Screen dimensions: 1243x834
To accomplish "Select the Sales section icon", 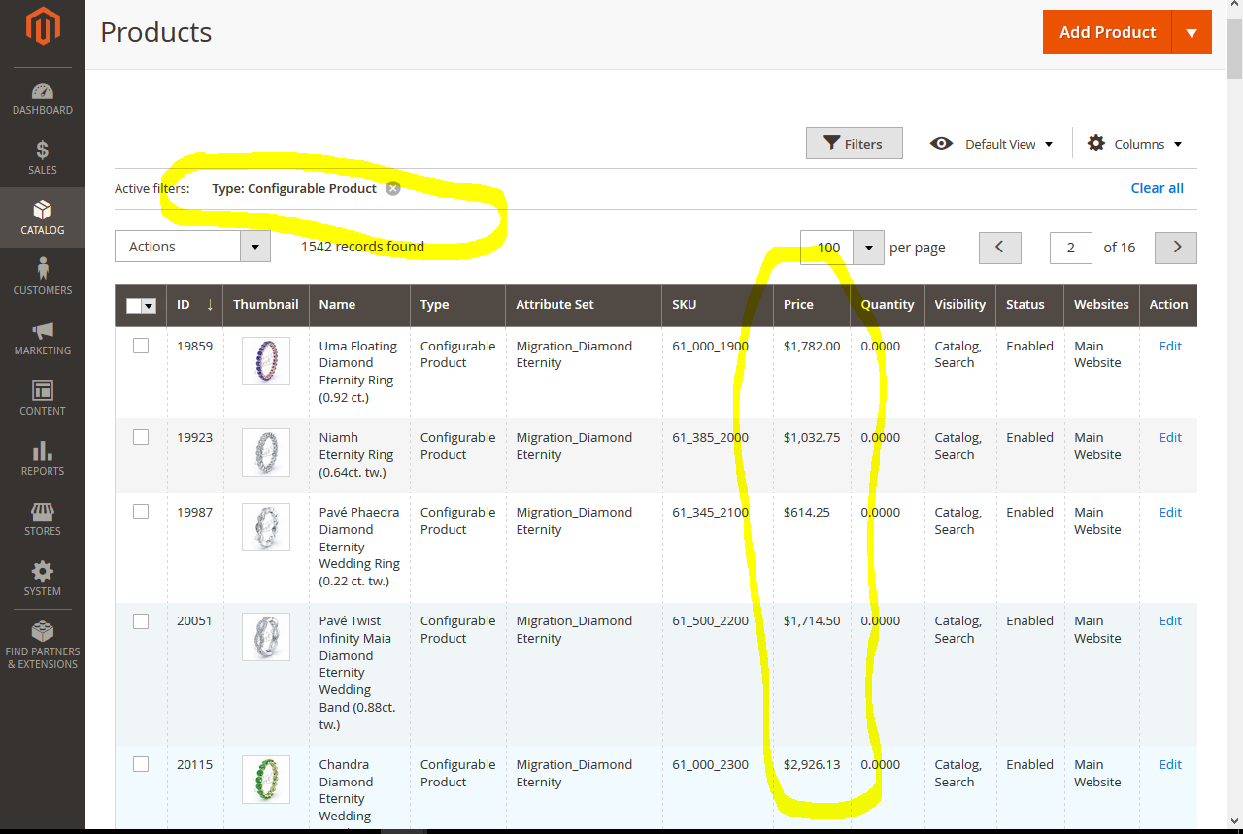I will tap(42, 157).
